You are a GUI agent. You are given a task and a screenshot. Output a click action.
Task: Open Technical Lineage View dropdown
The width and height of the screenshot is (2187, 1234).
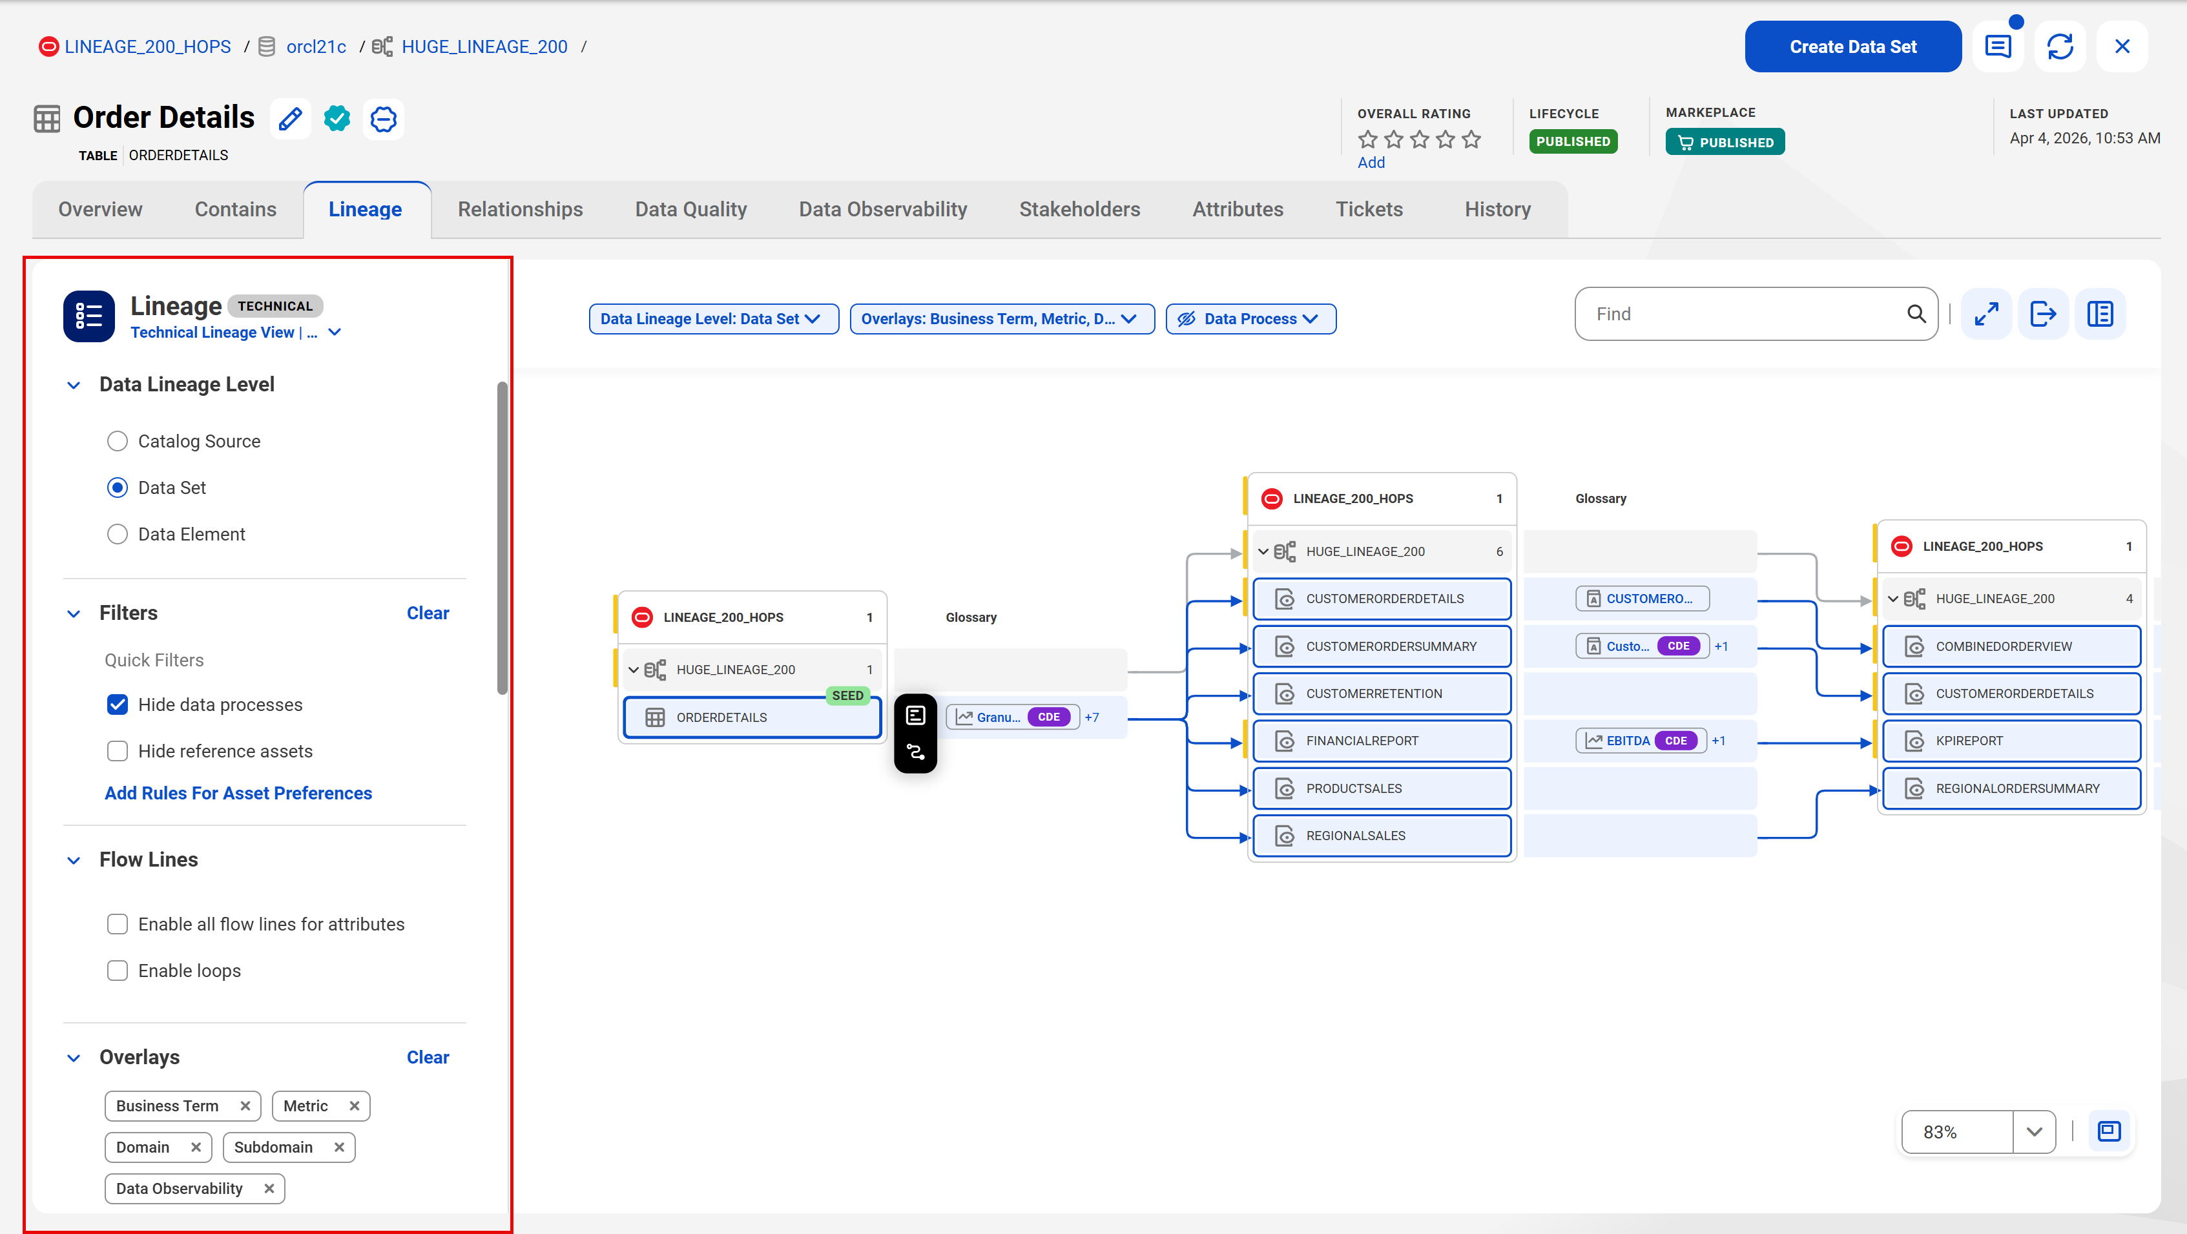pos(236,333)
